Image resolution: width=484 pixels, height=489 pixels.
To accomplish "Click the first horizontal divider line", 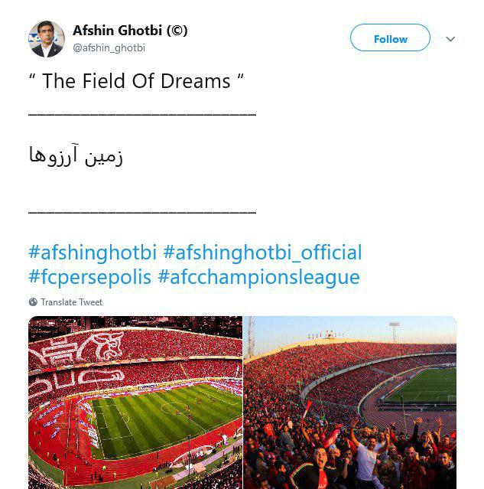I will point(142,115).
